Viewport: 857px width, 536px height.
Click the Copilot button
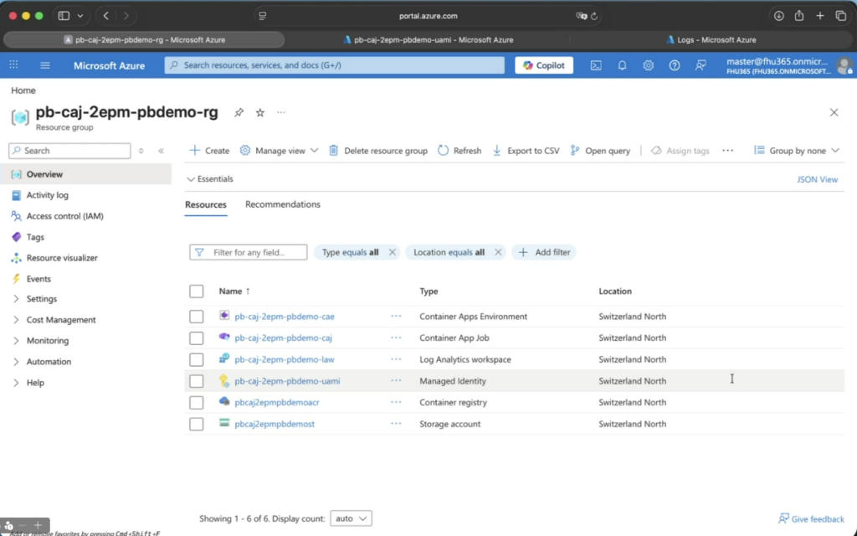pyautogui.click(x=544, y=65)
